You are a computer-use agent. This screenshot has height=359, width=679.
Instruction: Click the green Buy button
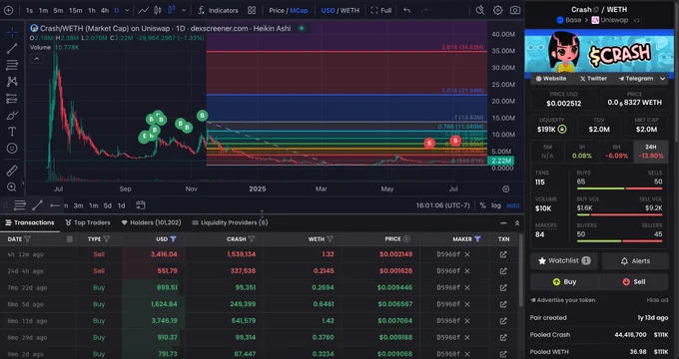point(564,281)
